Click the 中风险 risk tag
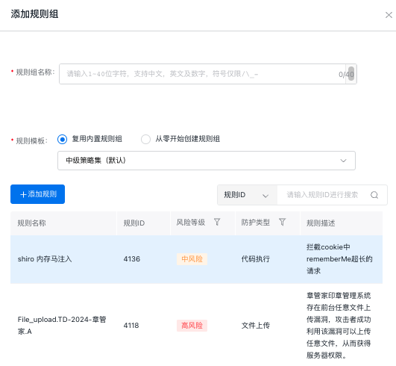The height and width of the screenshot is (366, 396). (x=192, y=259)
